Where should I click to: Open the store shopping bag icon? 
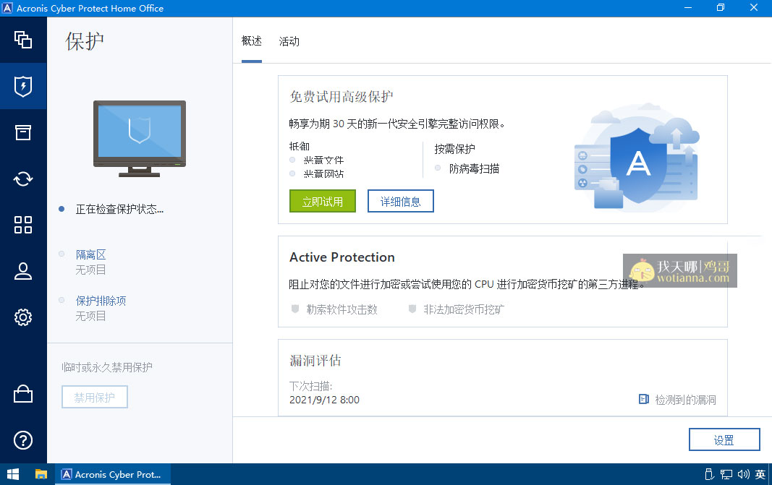(23, 393)
